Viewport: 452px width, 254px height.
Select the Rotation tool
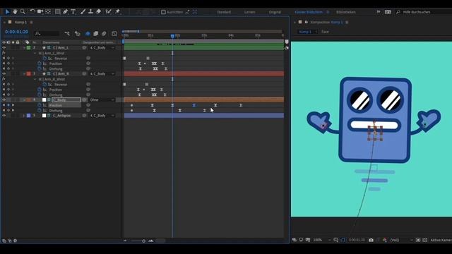pyautogui.click(x=32, y=11)
